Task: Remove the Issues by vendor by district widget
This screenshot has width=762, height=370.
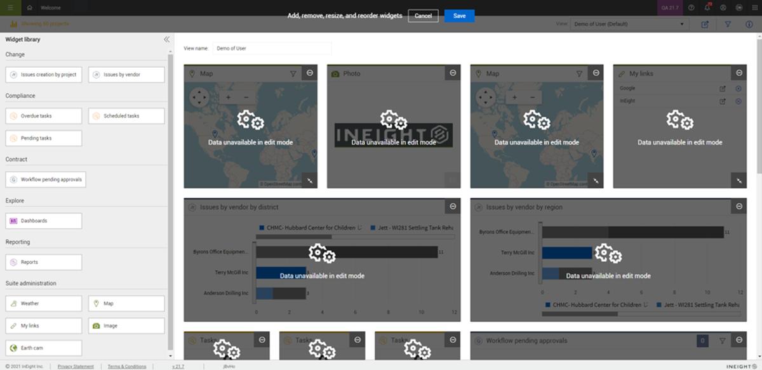Action: (453, 207)
